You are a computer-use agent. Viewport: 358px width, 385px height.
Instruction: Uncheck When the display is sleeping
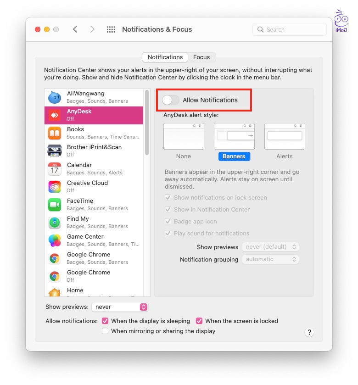tap(105, 321)
